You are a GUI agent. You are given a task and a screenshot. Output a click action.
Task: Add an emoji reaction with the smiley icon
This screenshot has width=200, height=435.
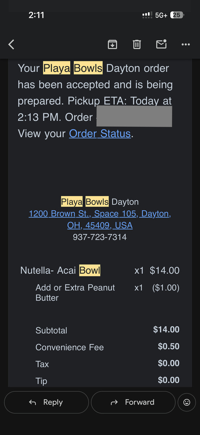187,402
